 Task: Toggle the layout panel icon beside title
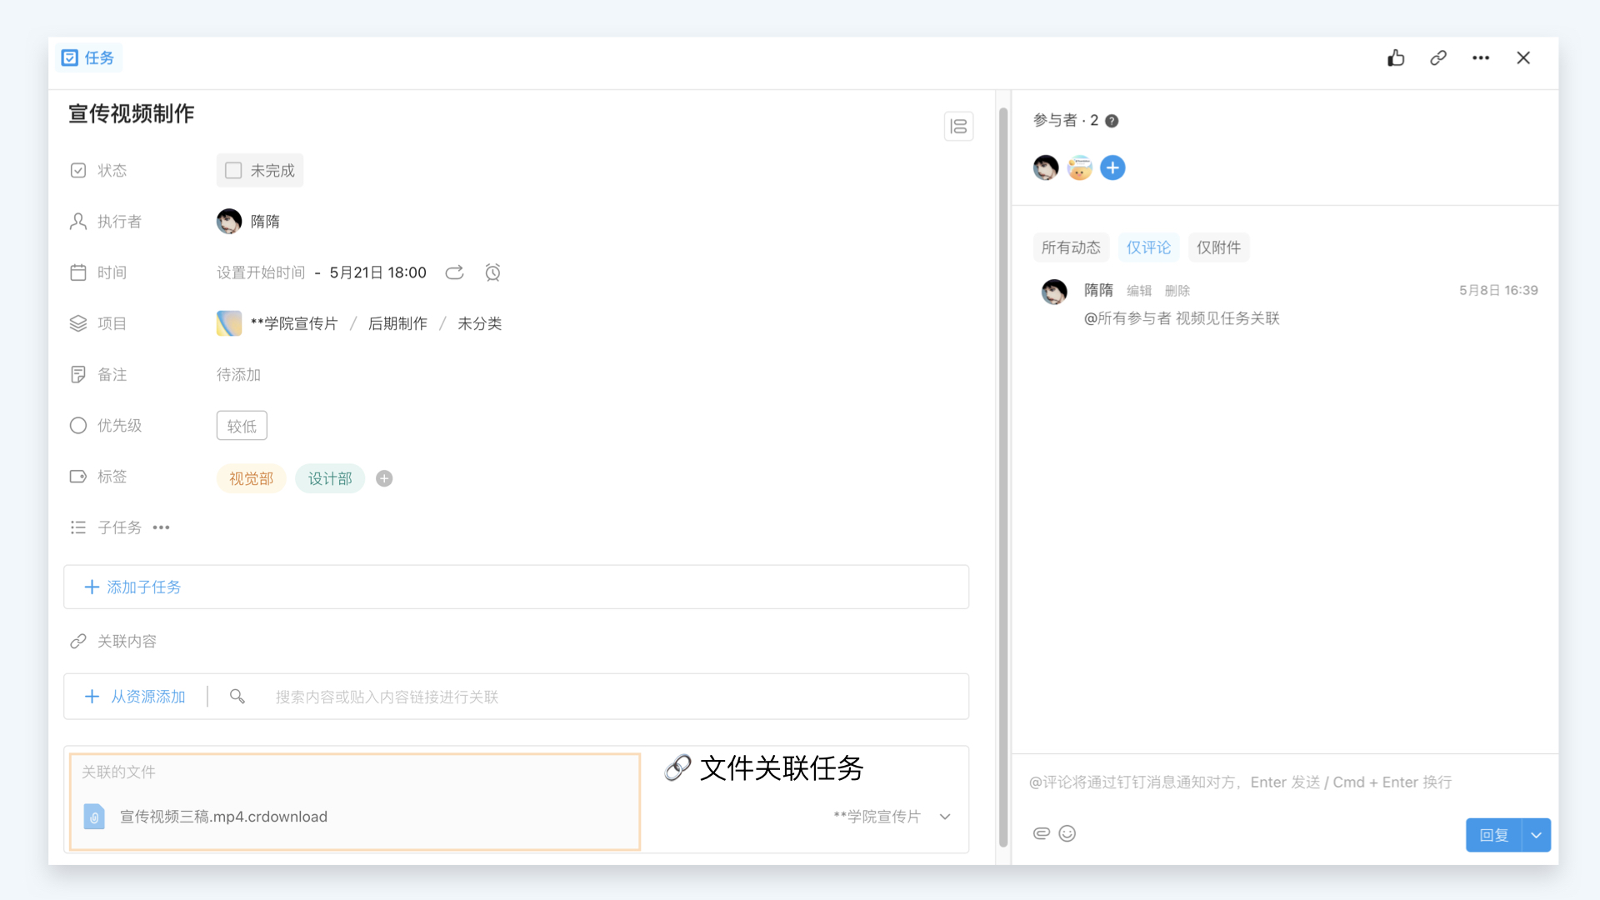(x=958, y=126)
